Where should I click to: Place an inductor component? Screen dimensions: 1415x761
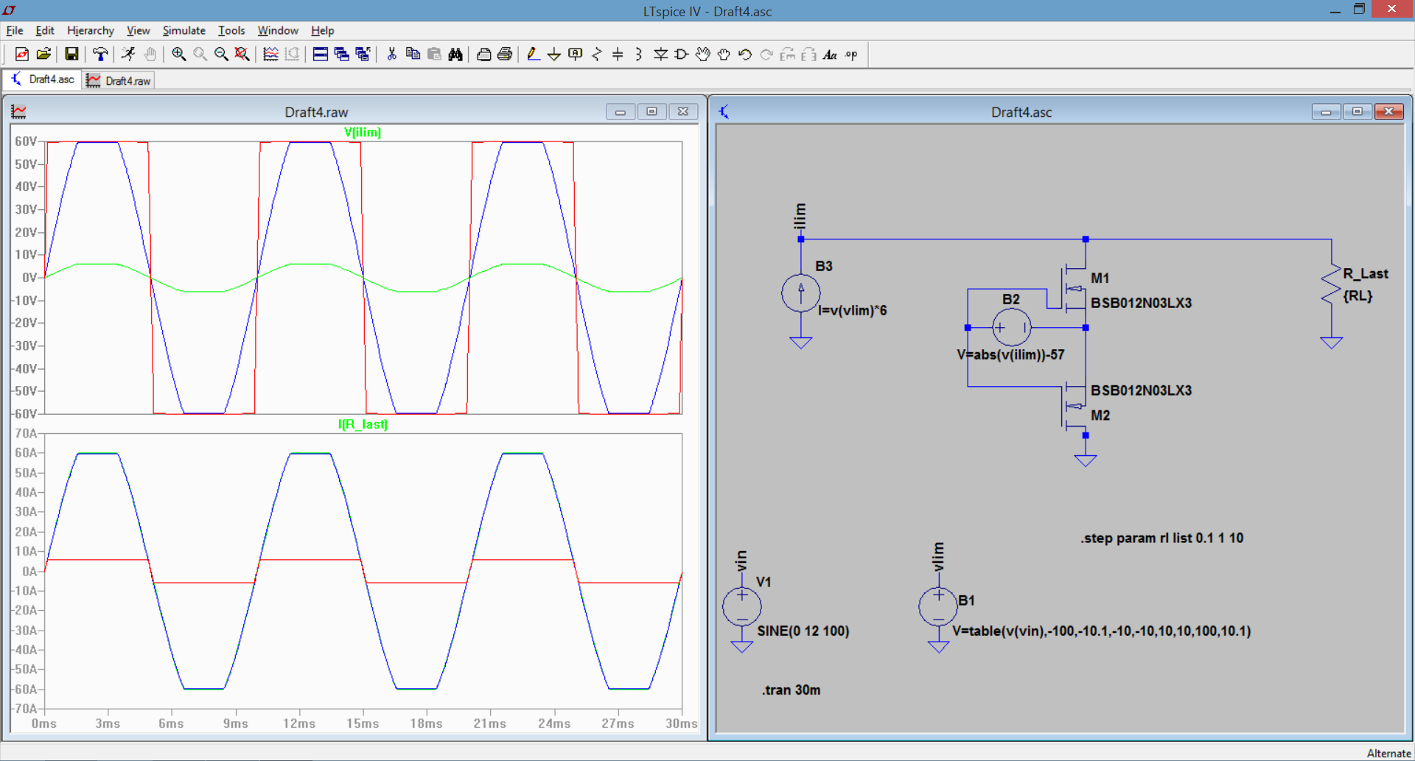(639, 54)
